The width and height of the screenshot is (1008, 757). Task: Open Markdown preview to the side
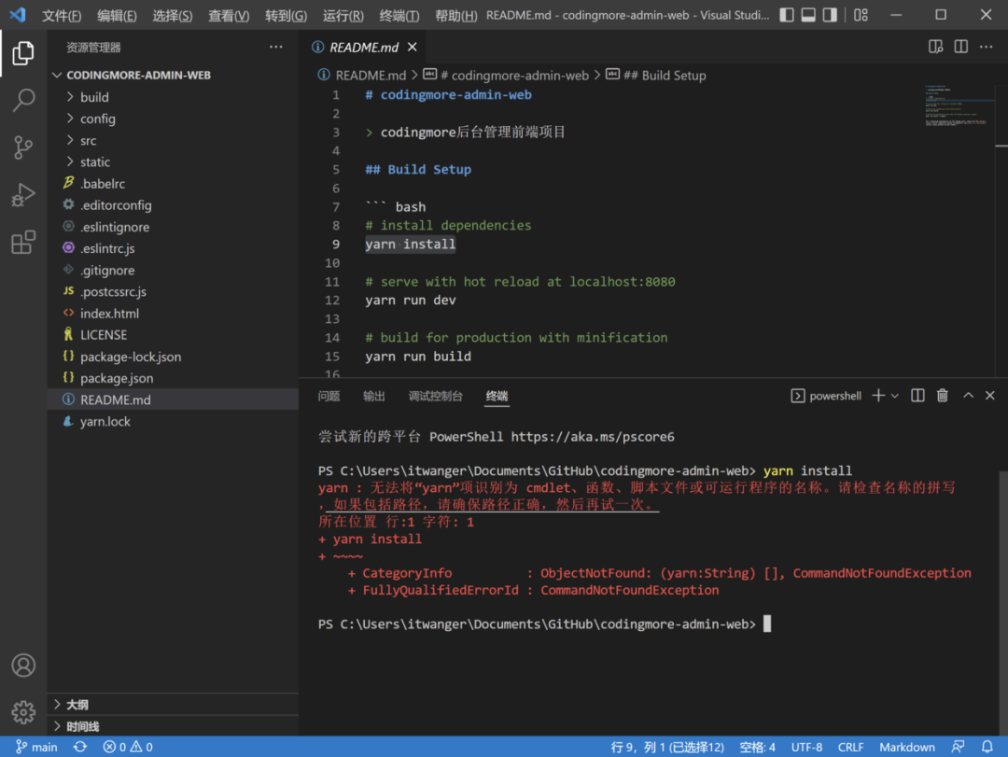[x=935, y=47]
